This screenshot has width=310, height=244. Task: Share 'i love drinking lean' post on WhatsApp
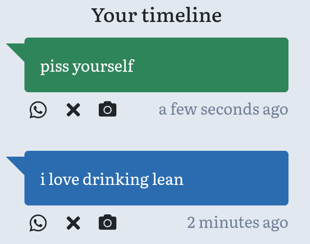point(38,223)
